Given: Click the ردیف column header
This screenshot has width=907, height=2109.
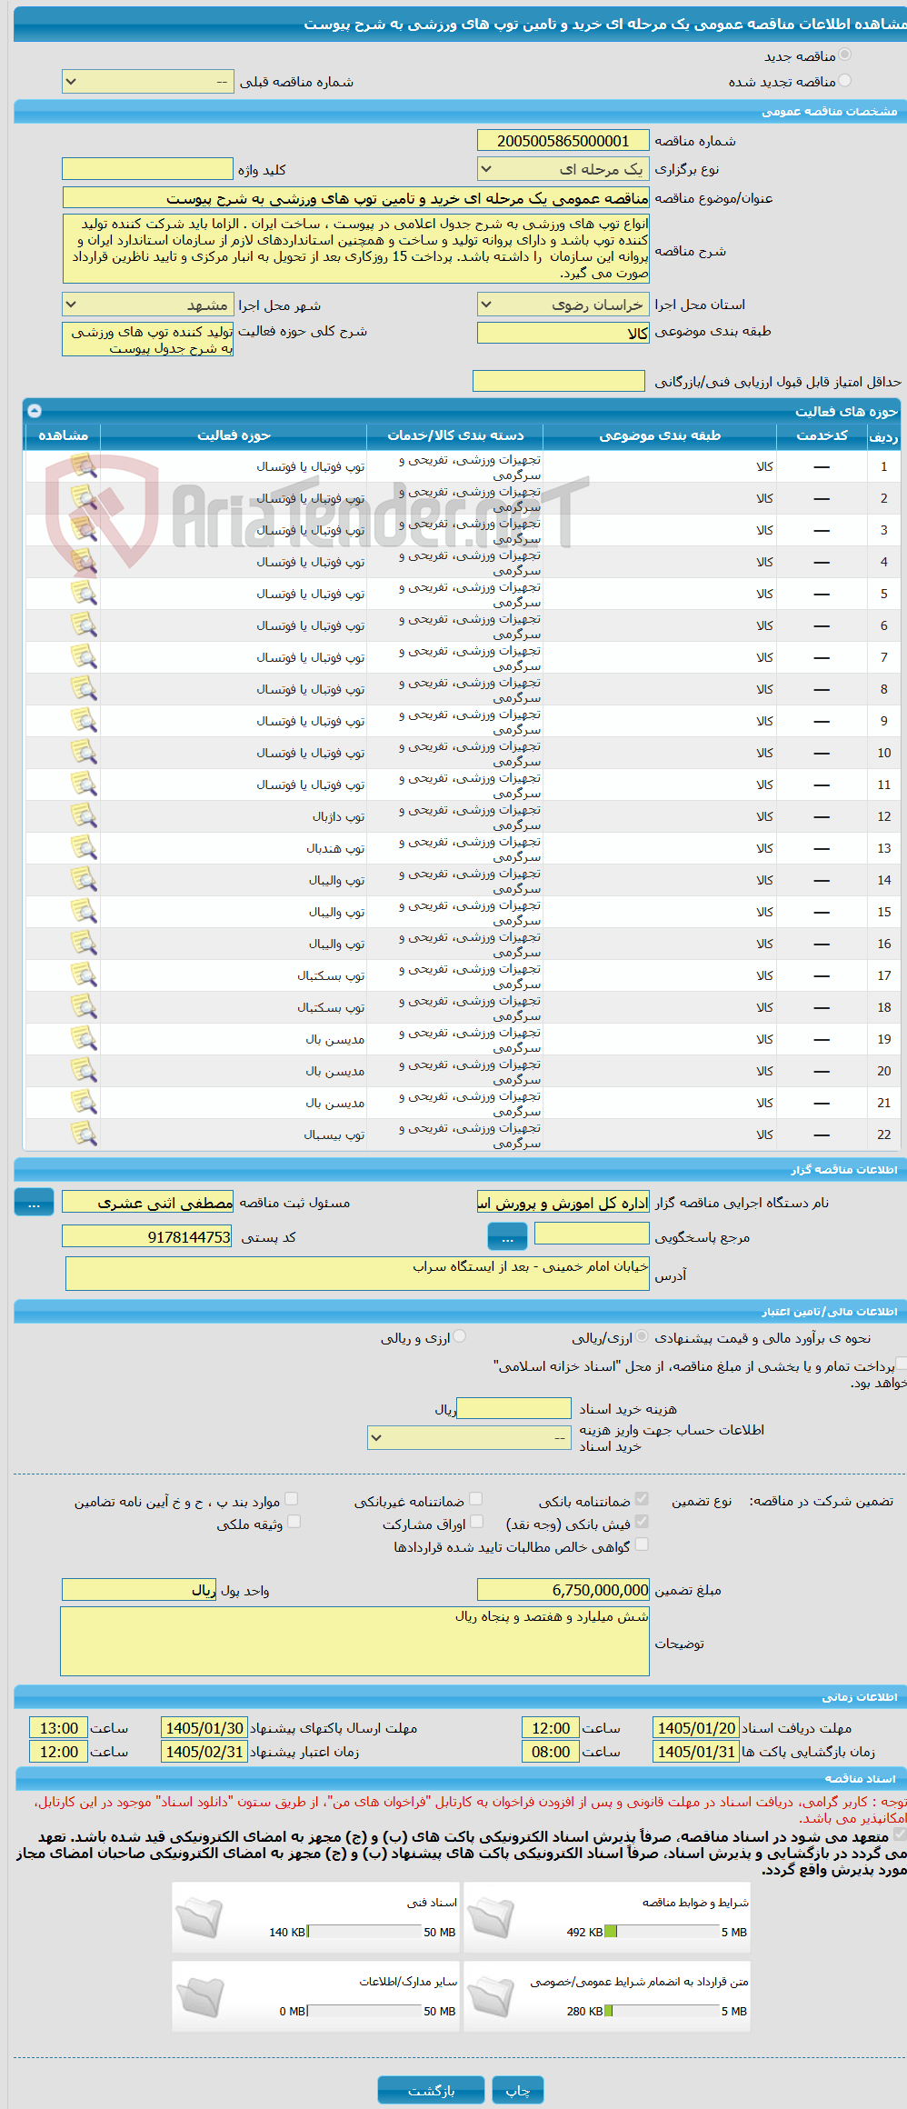Looking at the screenshot, I should pyautogui.click(x=883, y=436).
